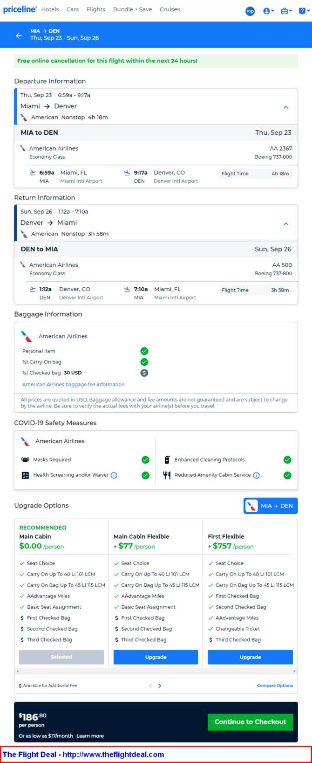The image size is (312, 763).
Task: Click the back arrow in blue header
Action: (19, 35)
